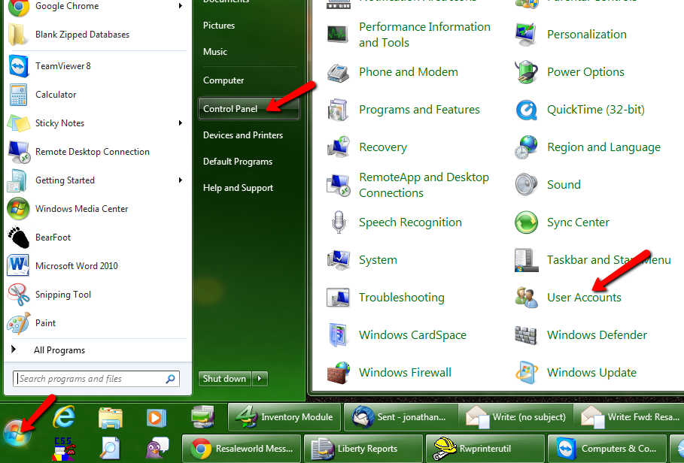Click the CSS phone icon on taskbar
Image resolution: width=684 pixels, height=463 pixels.
pyautogui.click(x=64, y=449)
